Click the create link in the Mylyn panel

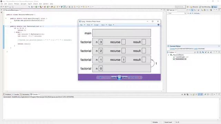point(195,49)
